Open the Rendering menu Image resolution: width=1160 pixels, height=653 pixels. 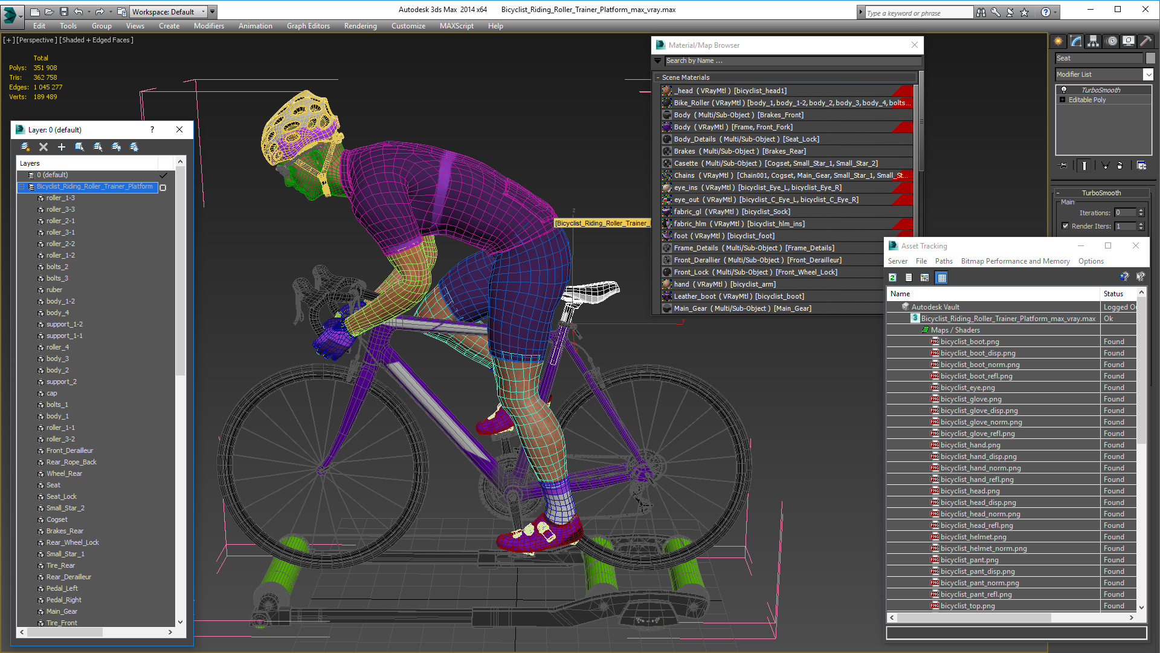tap(360, 26)
